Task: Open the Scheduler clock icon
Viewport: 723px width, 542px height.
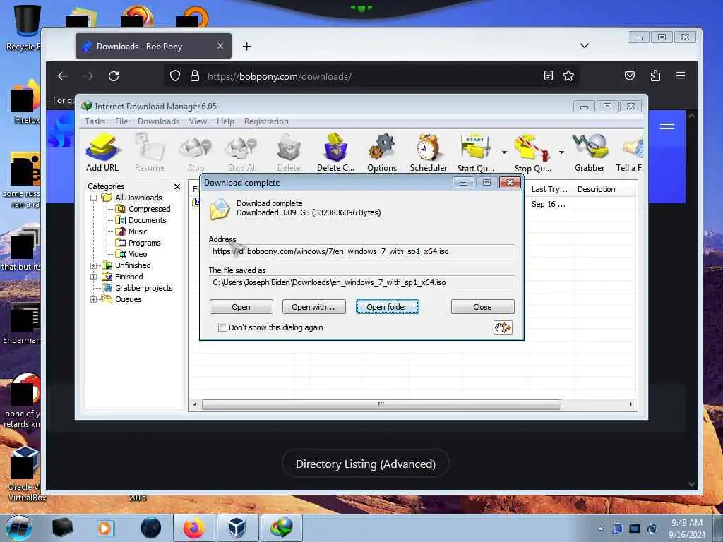Action: click(429, 152)
